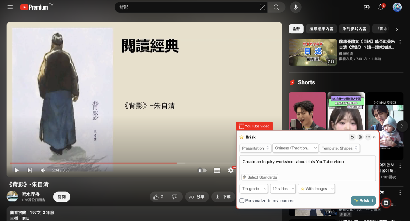Open 蘇衛朗讀 channel link
Viewport: 411px width, 221px height.
pos(346,54)
